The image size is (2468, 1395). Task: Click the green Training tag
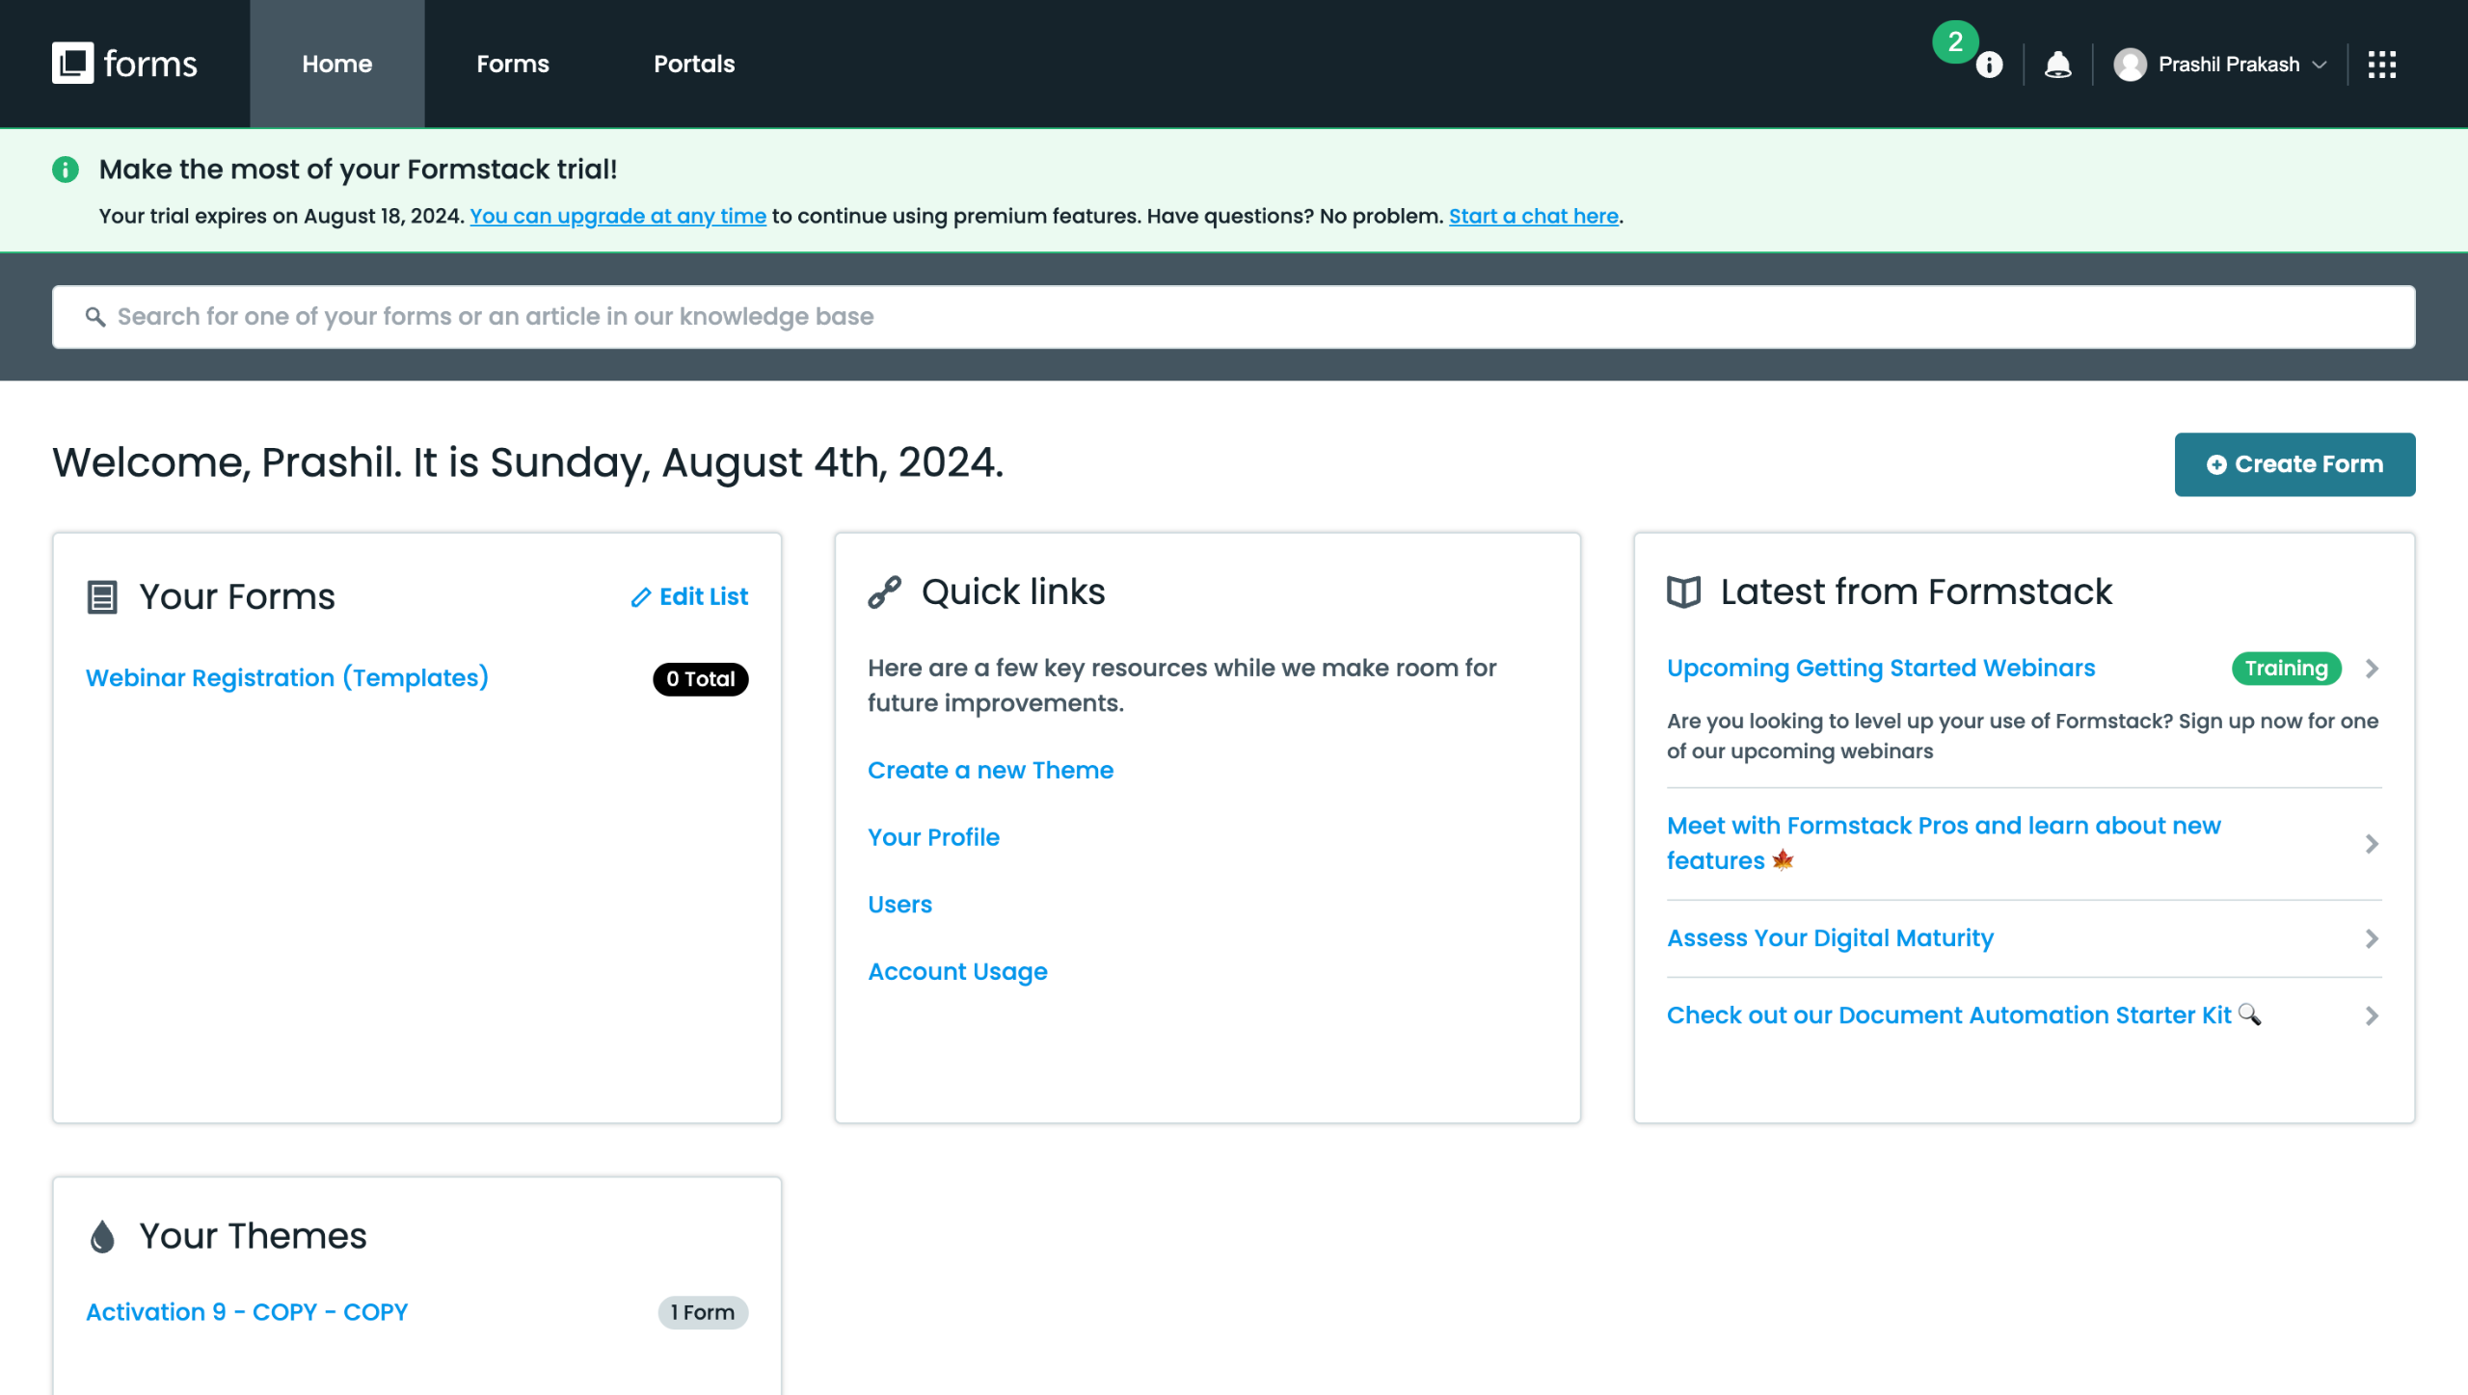point(2286,669)
